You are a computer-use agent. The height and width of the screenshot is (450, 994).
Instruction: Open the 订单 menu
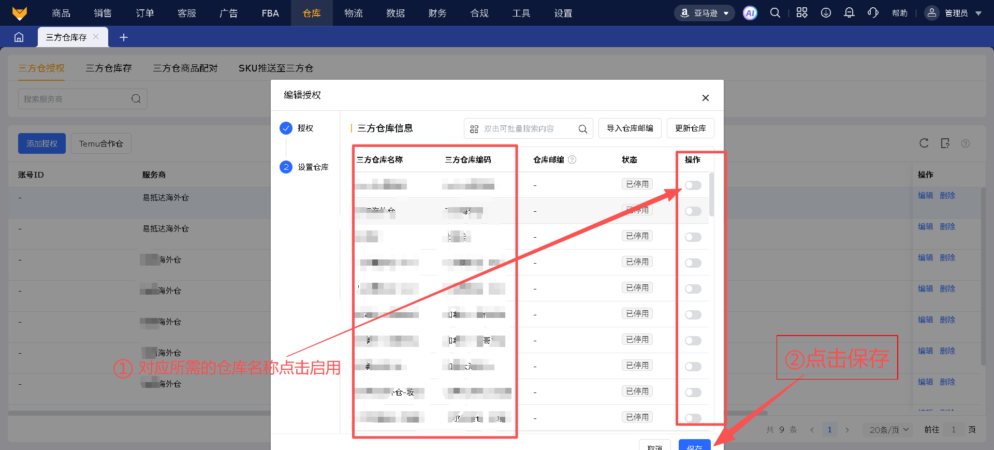[145, 13]
